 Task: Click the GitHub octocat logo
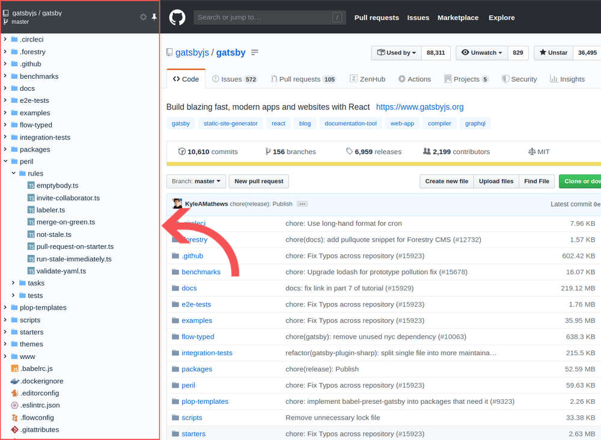click(177, 17)
